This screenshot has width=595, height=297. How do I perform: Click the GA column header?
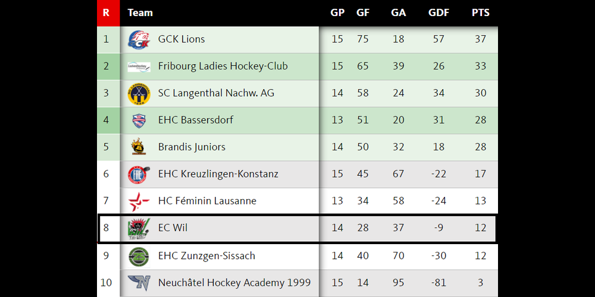click(398, 12)
